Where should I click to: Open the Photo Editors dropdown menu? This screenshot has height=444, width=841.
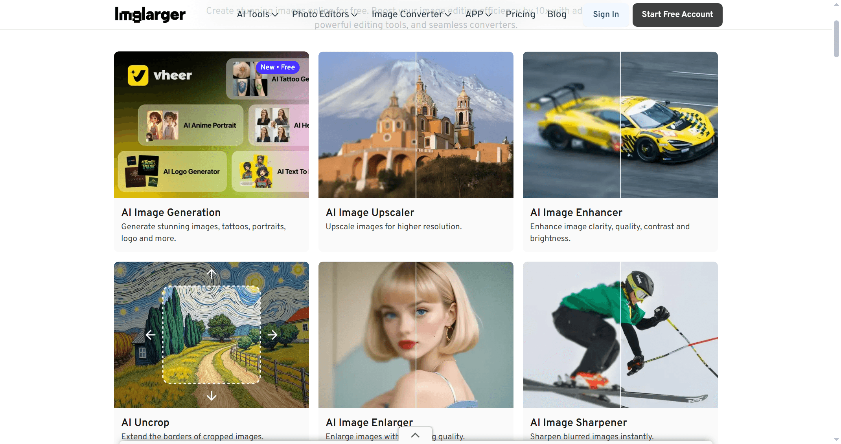point(325,15)
